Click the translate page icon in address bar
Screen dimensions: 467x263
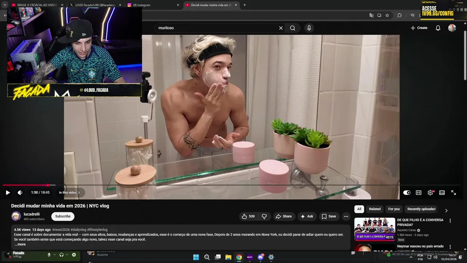coord(371,15)
